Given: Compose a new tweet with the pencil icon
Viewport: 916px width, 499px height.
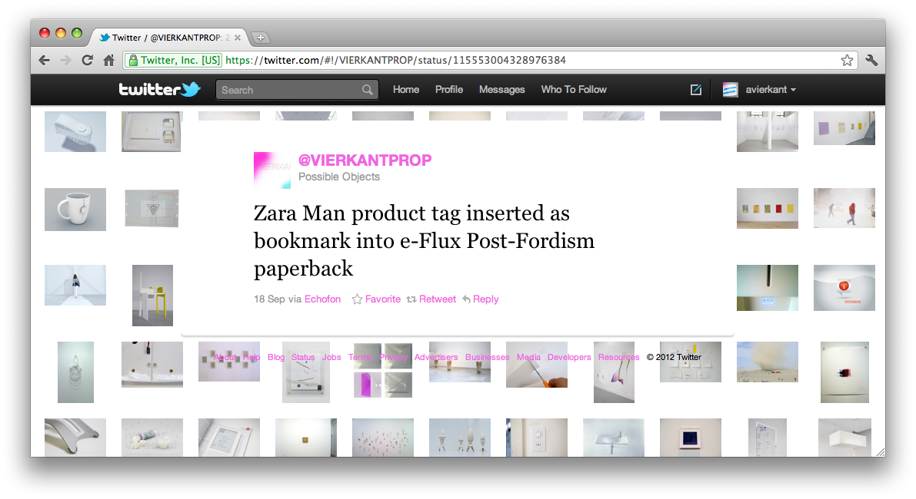Looking at the screenshot, I should click(696, 90).
